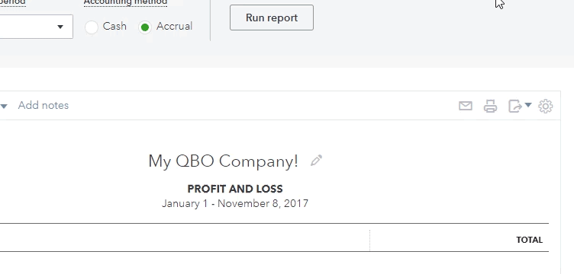
Task: Click the dotted column divider before TOTAL
Action: pos(369,240)
